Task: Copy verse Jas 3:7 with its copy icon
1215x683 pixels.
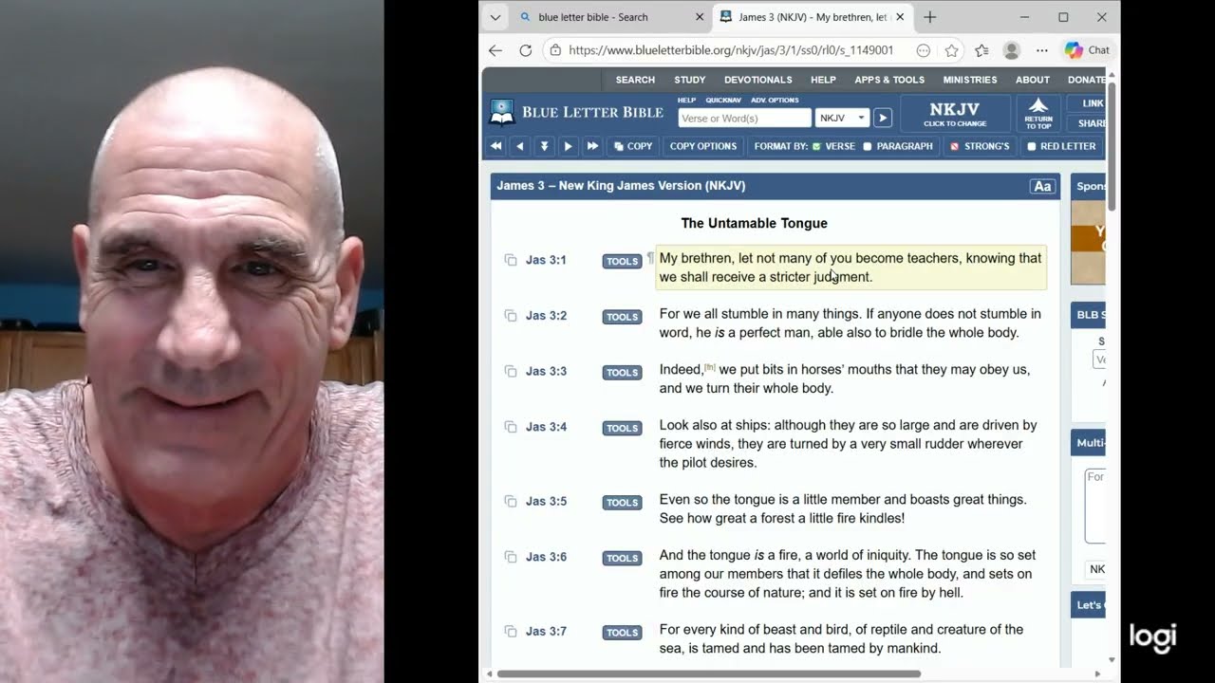Action: (511, 632)
